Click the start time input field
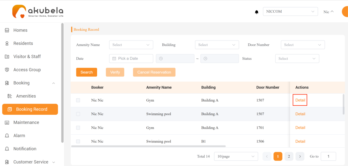348x166 pixels. pos(175,58)
